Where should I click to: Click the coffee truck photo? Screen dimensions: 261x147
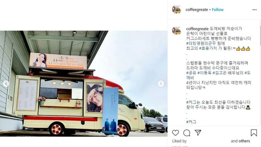click(84, 83)
